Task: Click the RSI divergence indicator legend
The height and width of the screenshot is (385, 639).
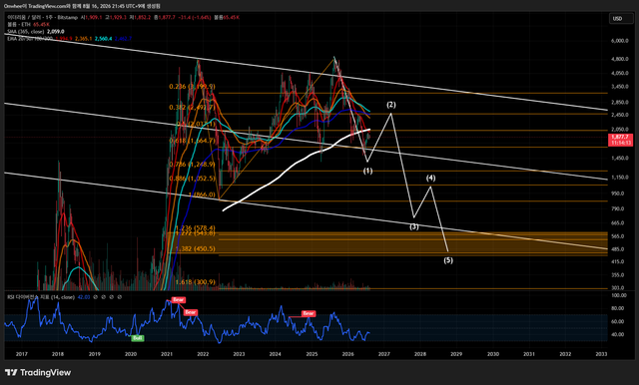Action: 41,297
